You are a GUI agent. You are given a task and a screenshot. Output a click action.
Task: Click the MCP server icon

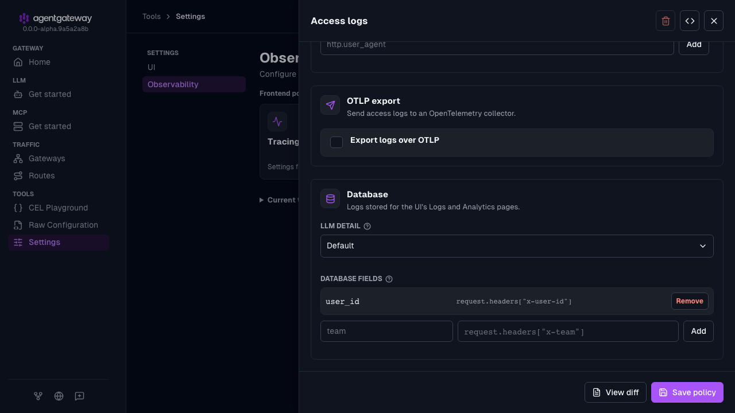pos(18,126)
